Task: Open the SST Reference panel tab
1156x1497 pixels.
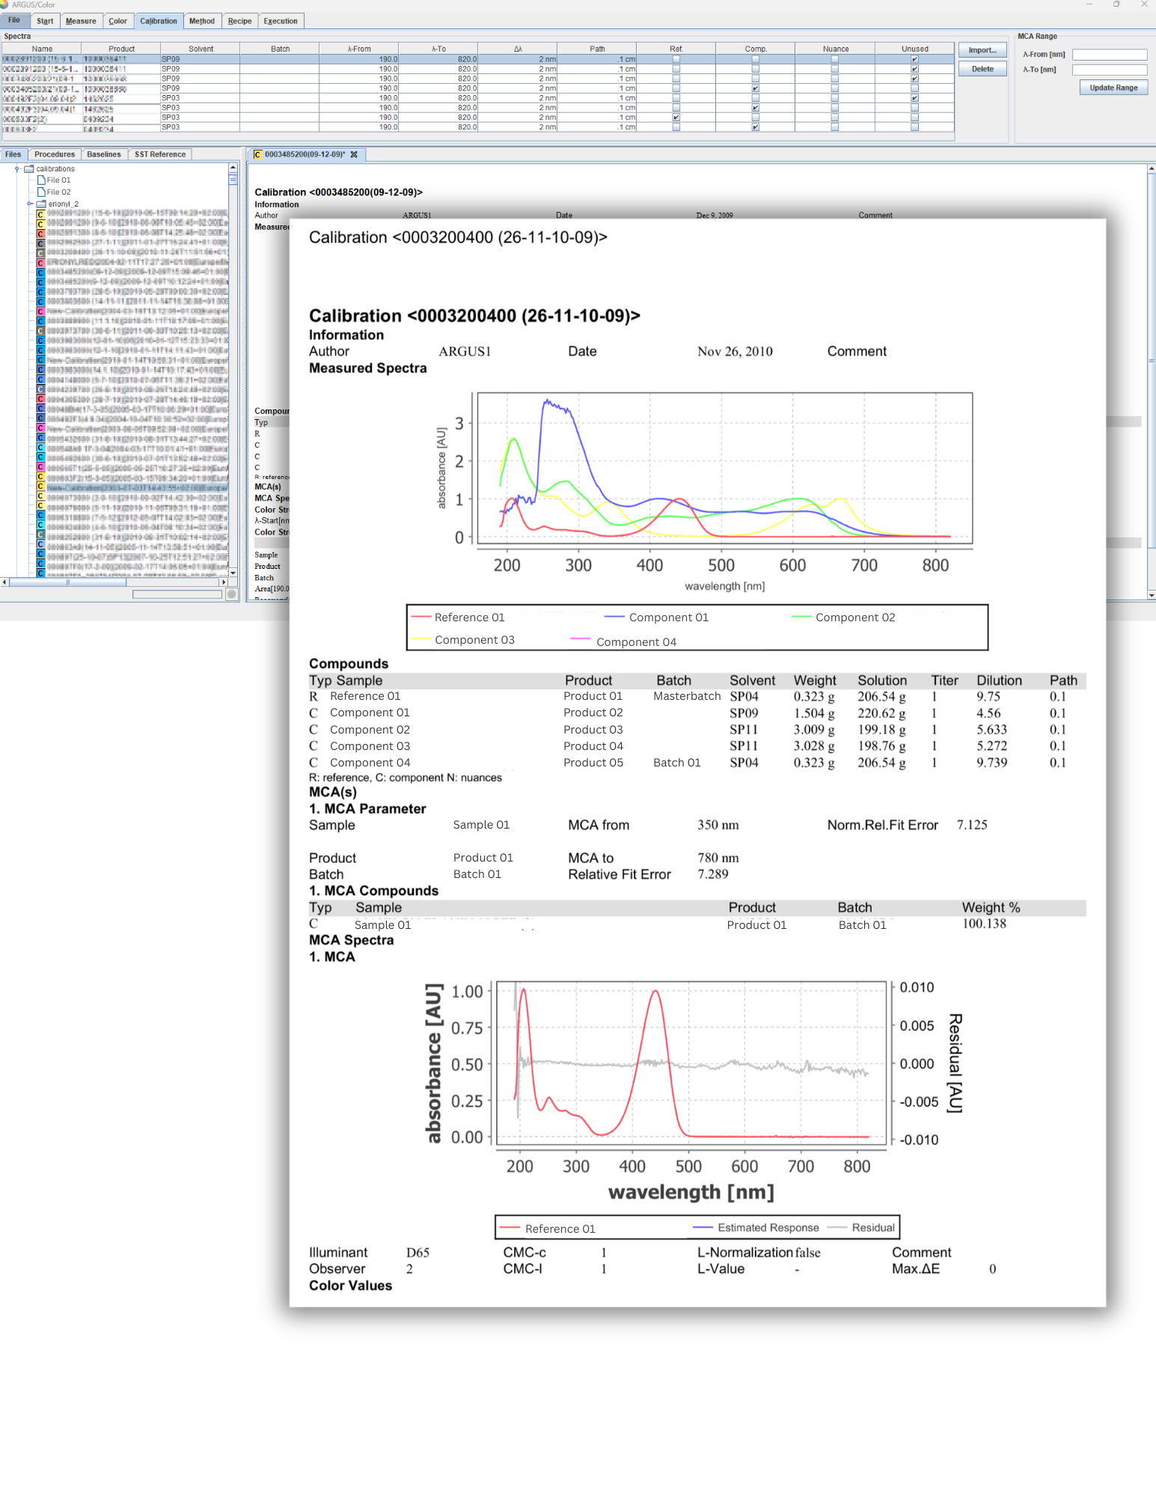Action: pyautogui.click(x=160, y=154)
